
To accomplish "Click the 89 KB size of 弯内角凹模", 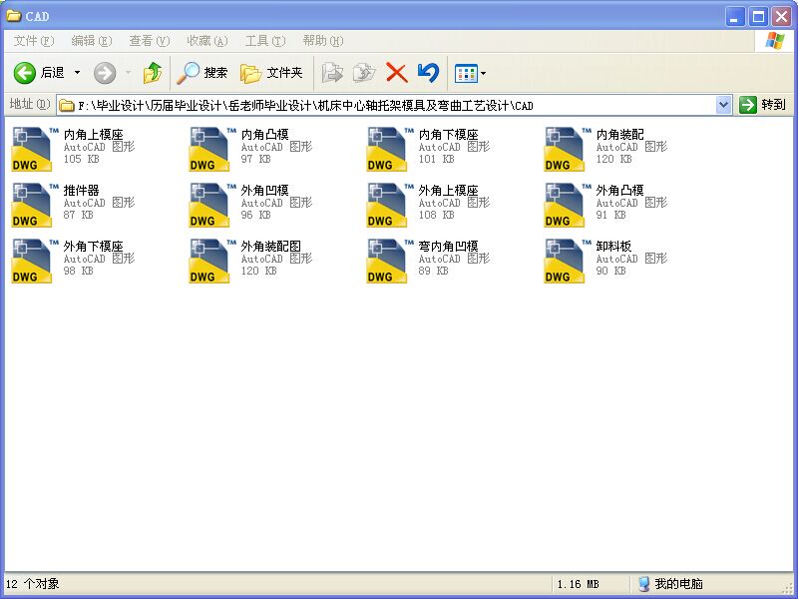I will pos(434,271).
